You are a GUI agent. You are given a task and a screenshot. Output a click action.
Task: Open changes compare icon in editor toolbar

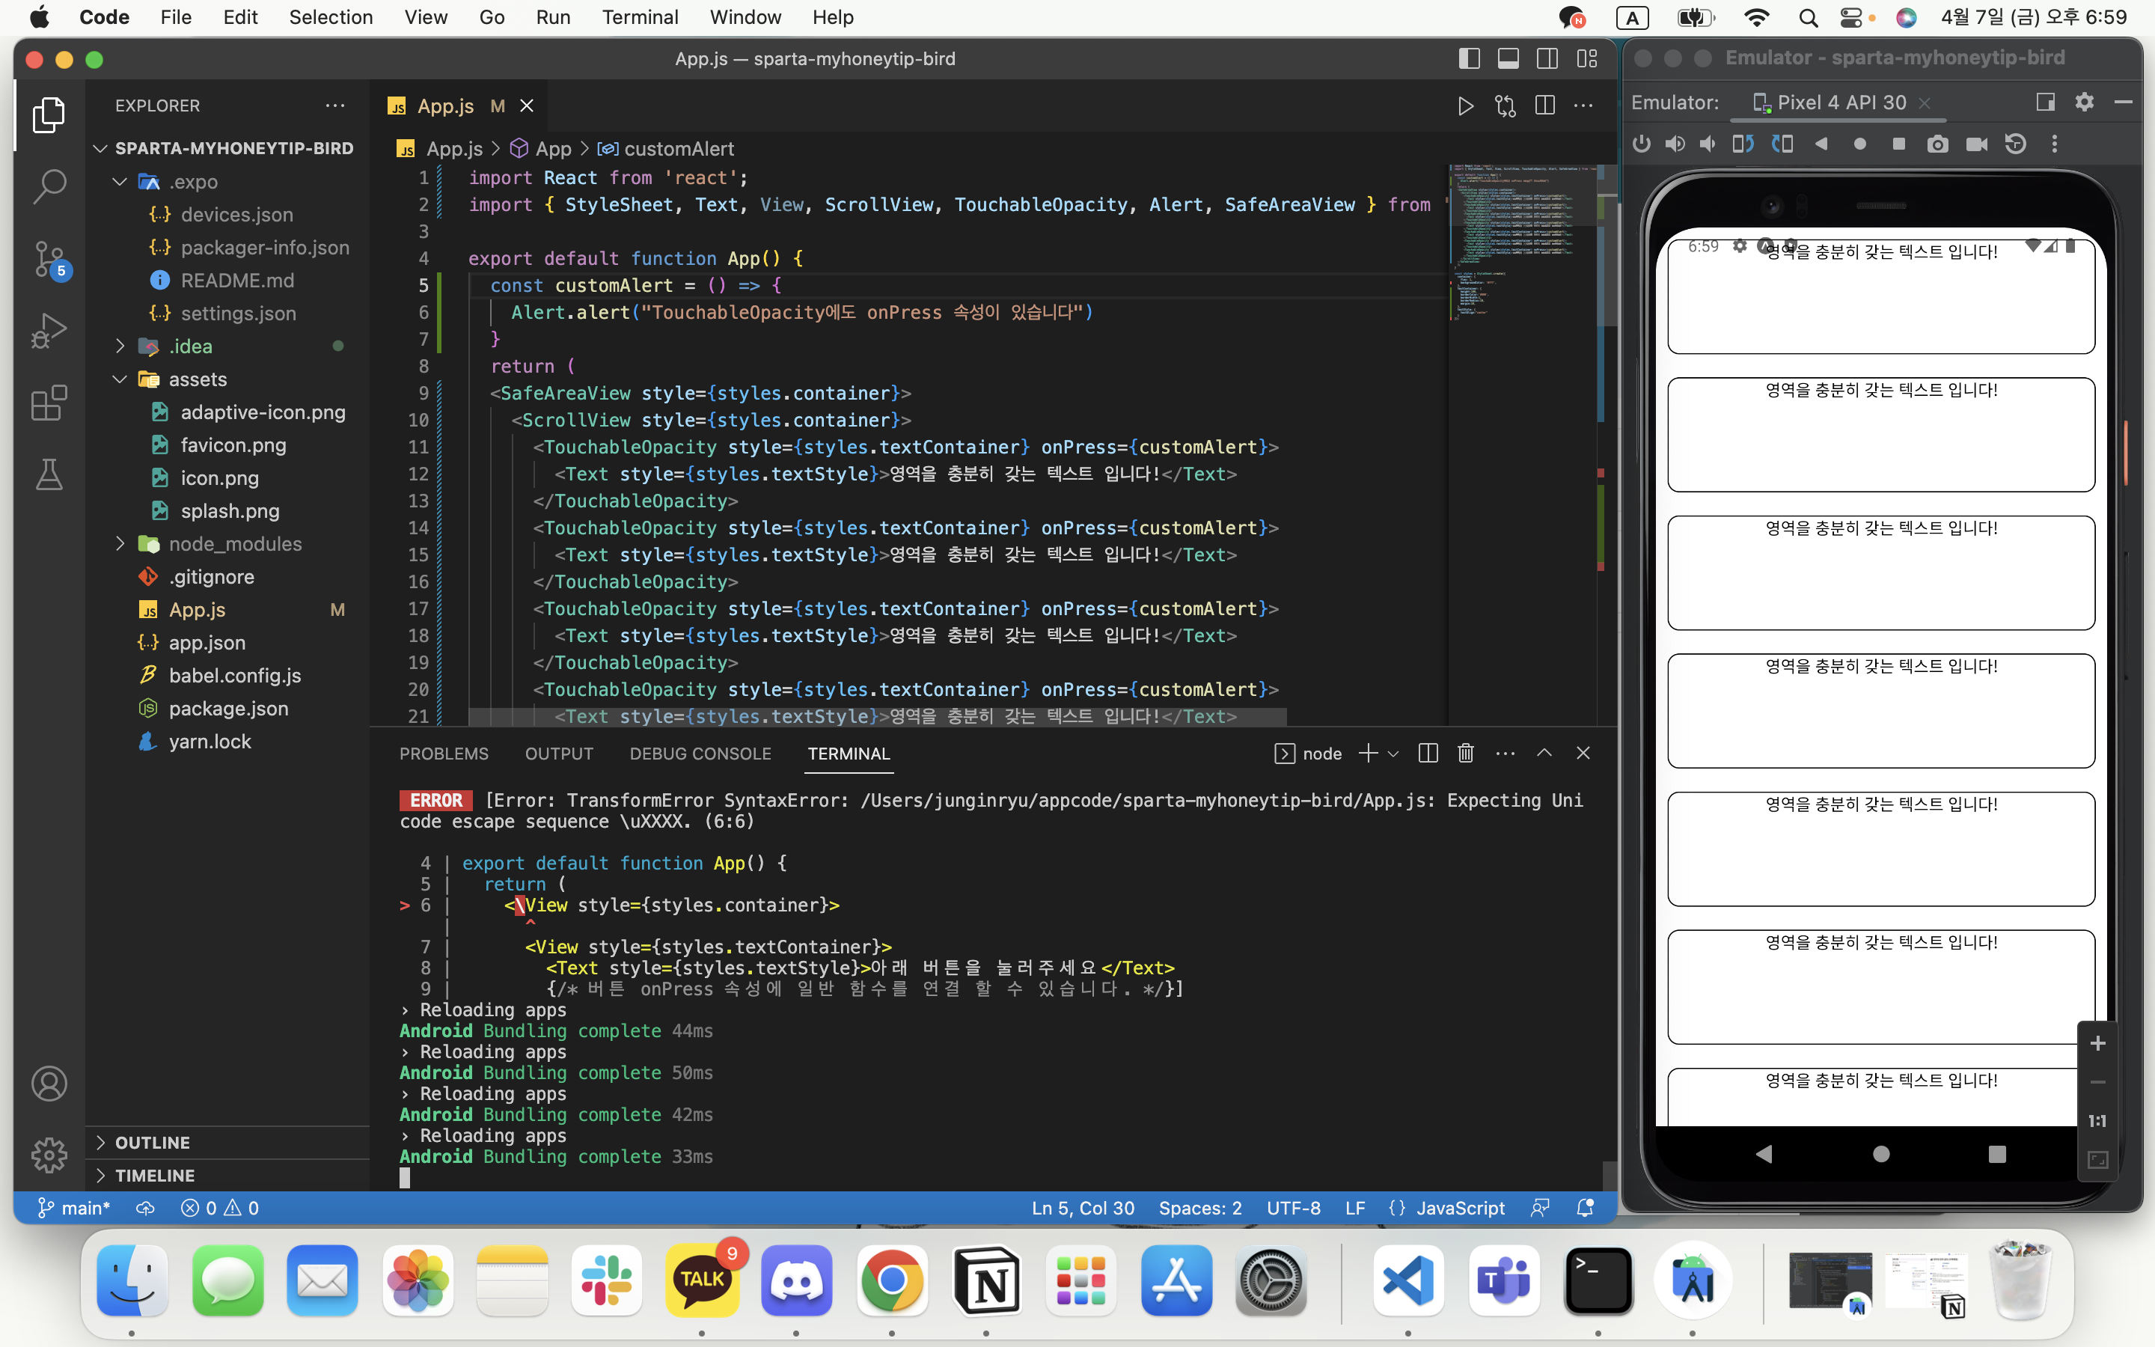click(1505, 106)
